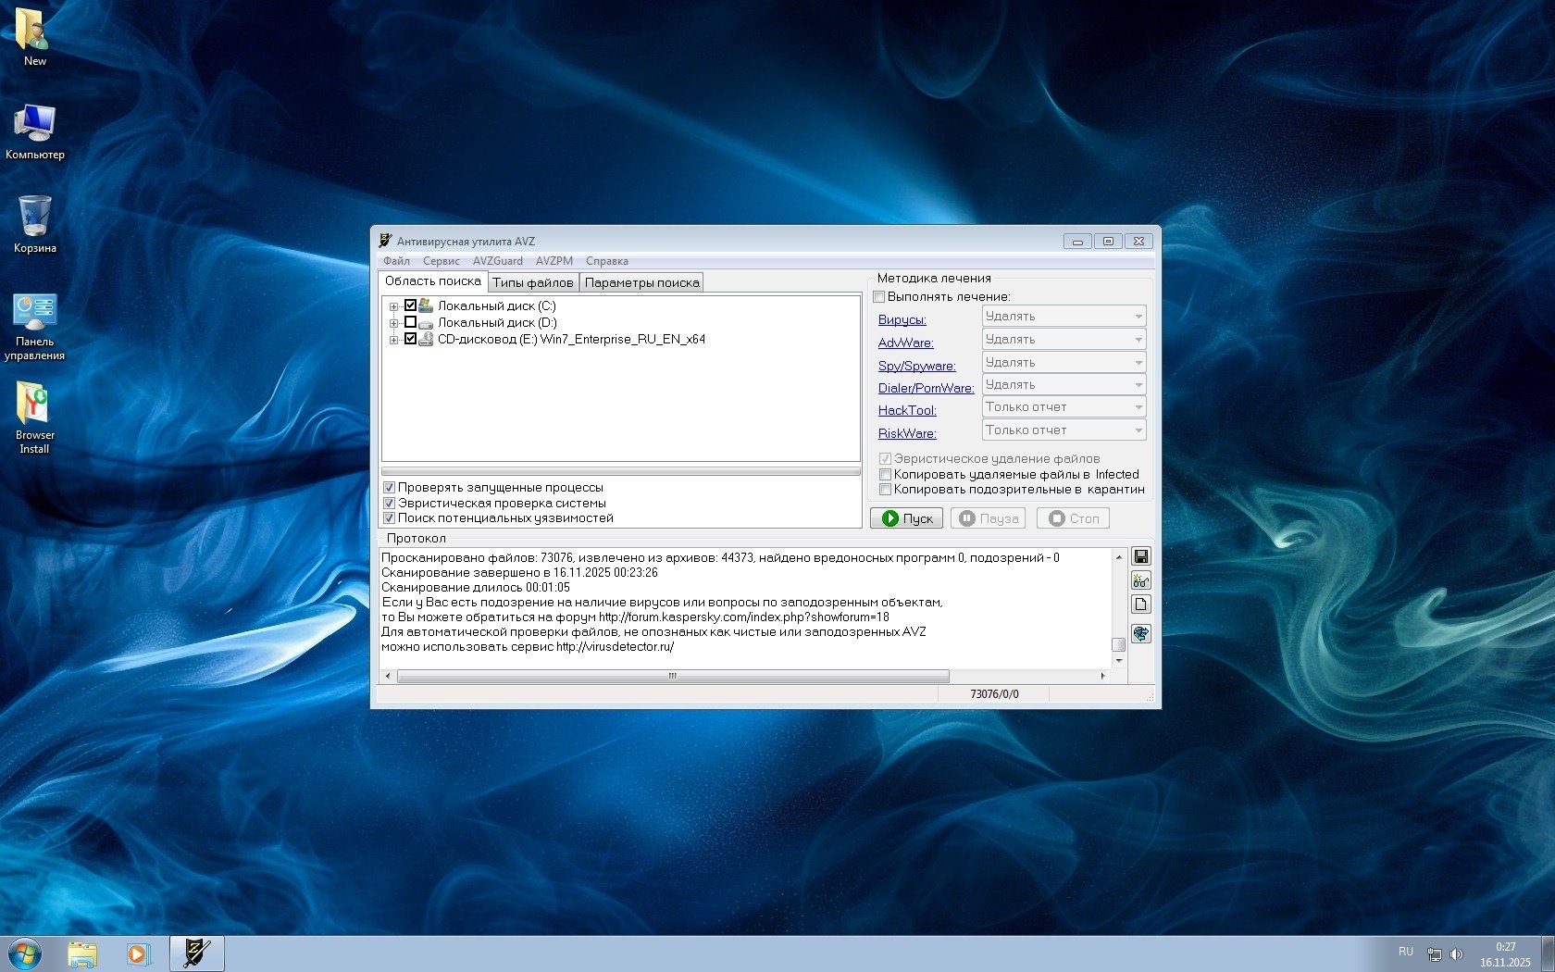
Task: Open the Корзина recycle bin icon
Action: click(34, 224)
